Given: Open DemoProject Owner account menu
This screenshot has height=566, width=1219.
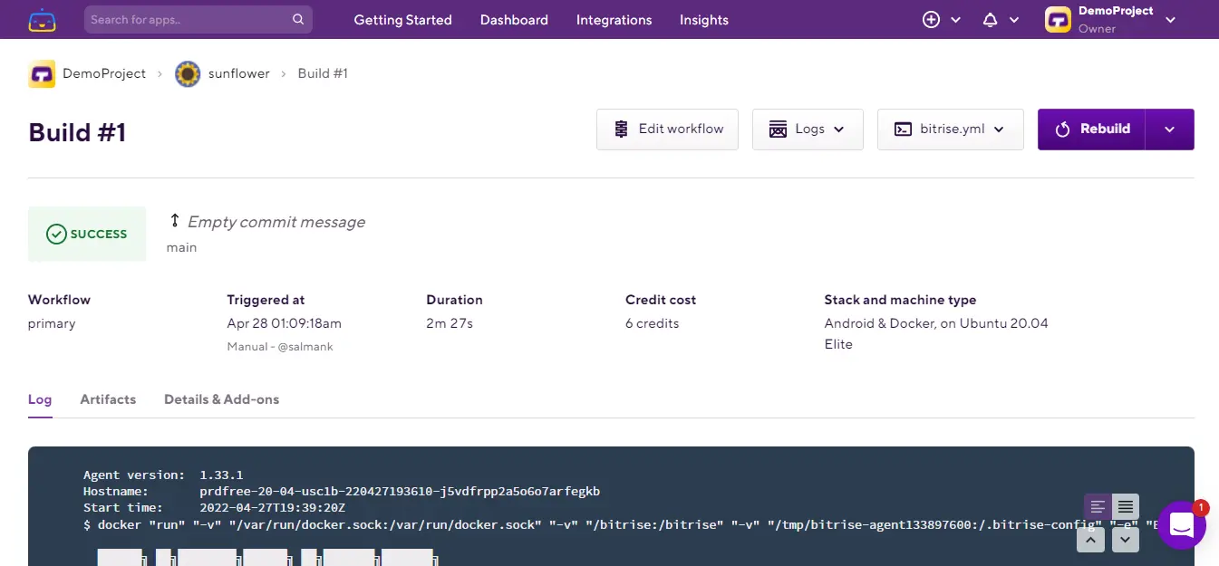Looking at the screenshot, I should [x=1110, y=20].
